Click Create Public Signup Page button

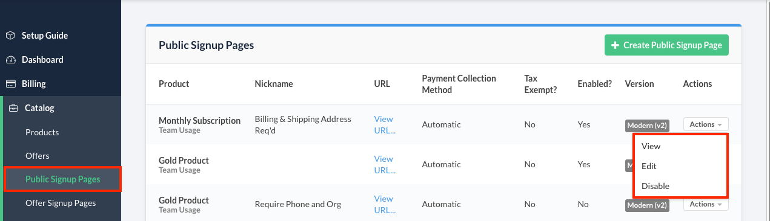click(666, 45)
